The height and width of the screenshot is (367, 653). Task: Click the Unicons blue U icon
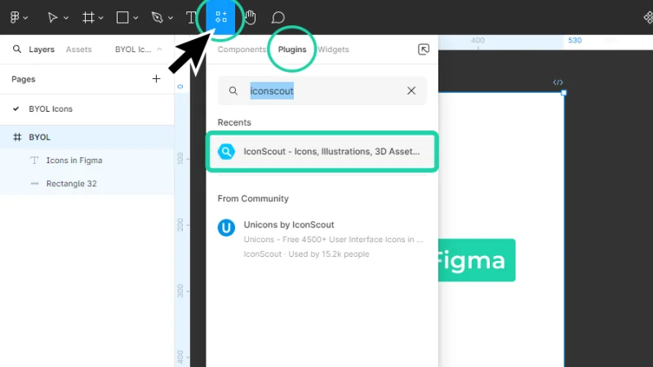226,228
